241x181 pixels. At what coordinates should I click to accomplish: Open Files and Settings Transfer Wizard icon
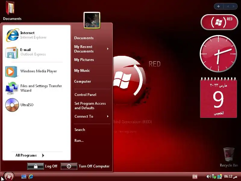12,88
